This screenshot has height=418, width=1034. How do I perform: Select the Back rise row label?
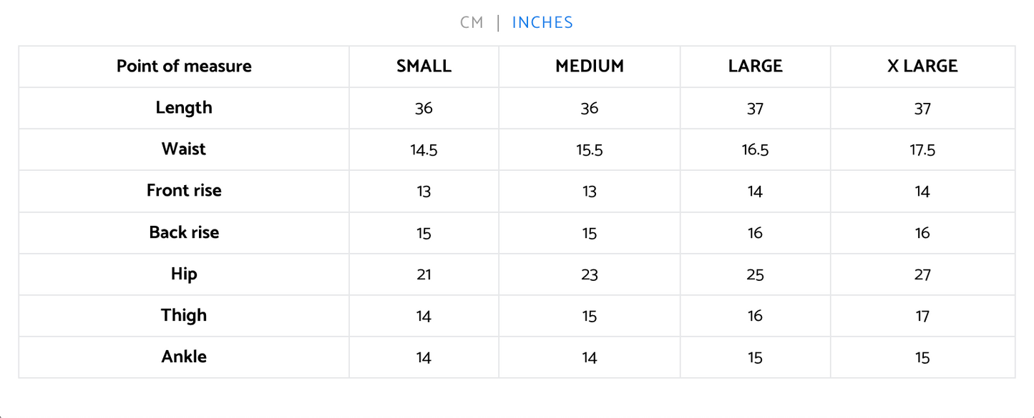point(184,232)
